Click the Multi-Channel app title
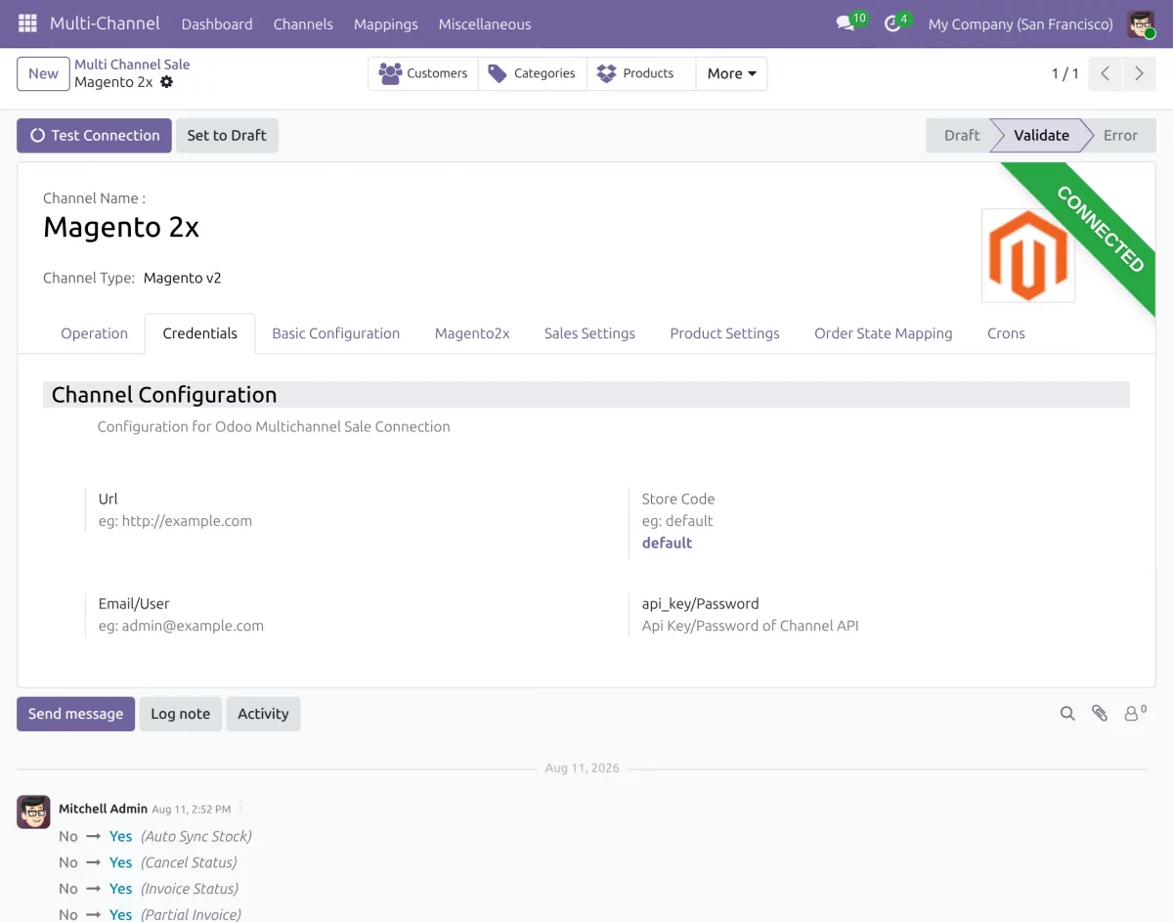 (105, 23)
